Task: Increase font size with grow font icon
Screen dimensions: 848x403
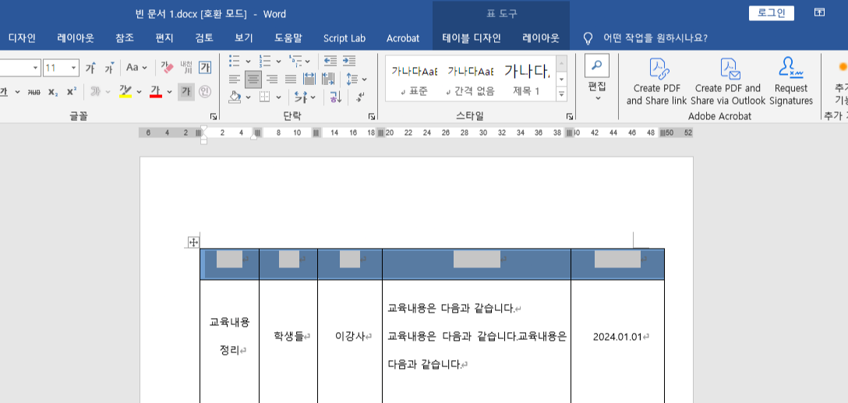Action: (x=90, y=68)
